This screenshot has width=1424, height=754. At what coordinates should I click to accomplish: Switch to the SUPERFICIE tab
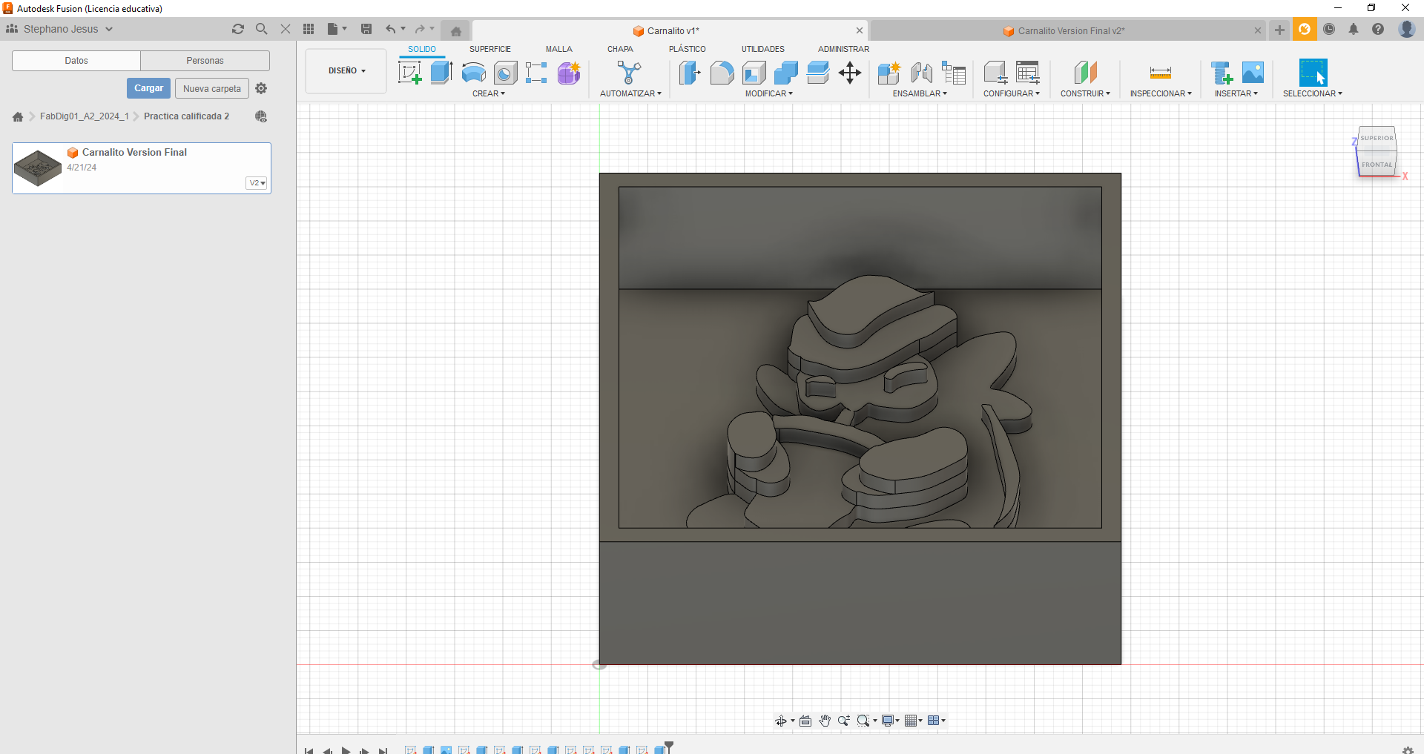tap(489, 49)
